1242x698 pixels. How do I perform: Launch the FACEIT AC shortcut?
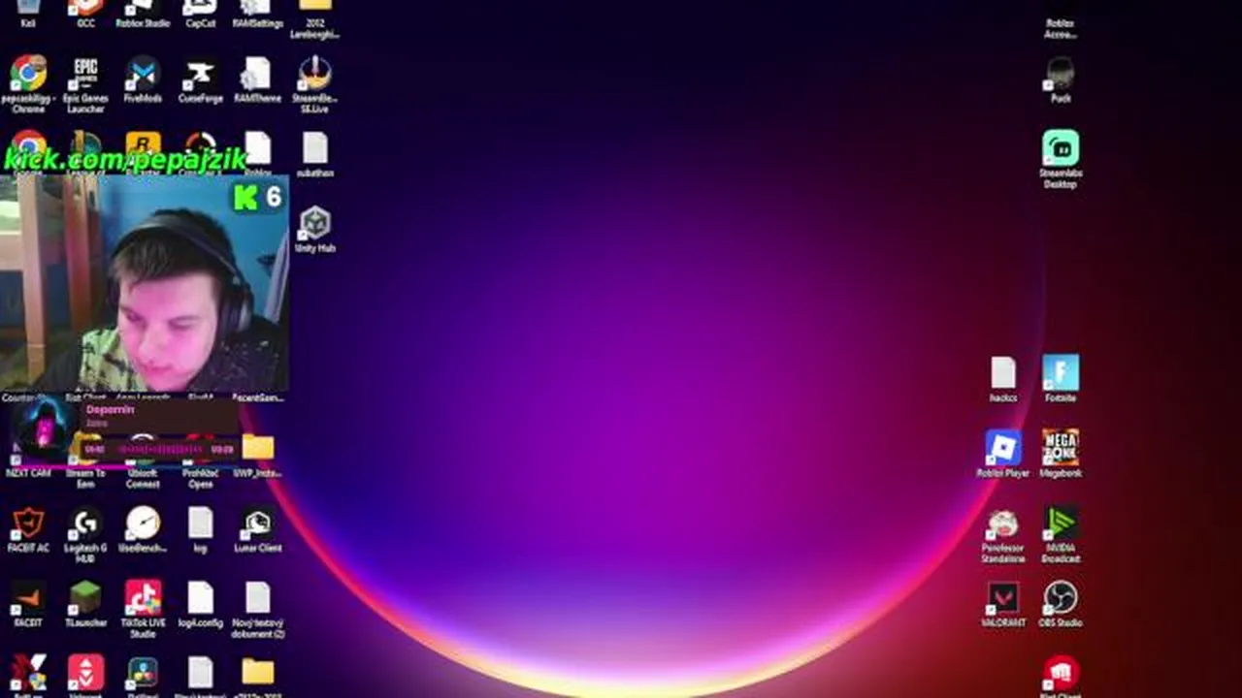point(28,524)
